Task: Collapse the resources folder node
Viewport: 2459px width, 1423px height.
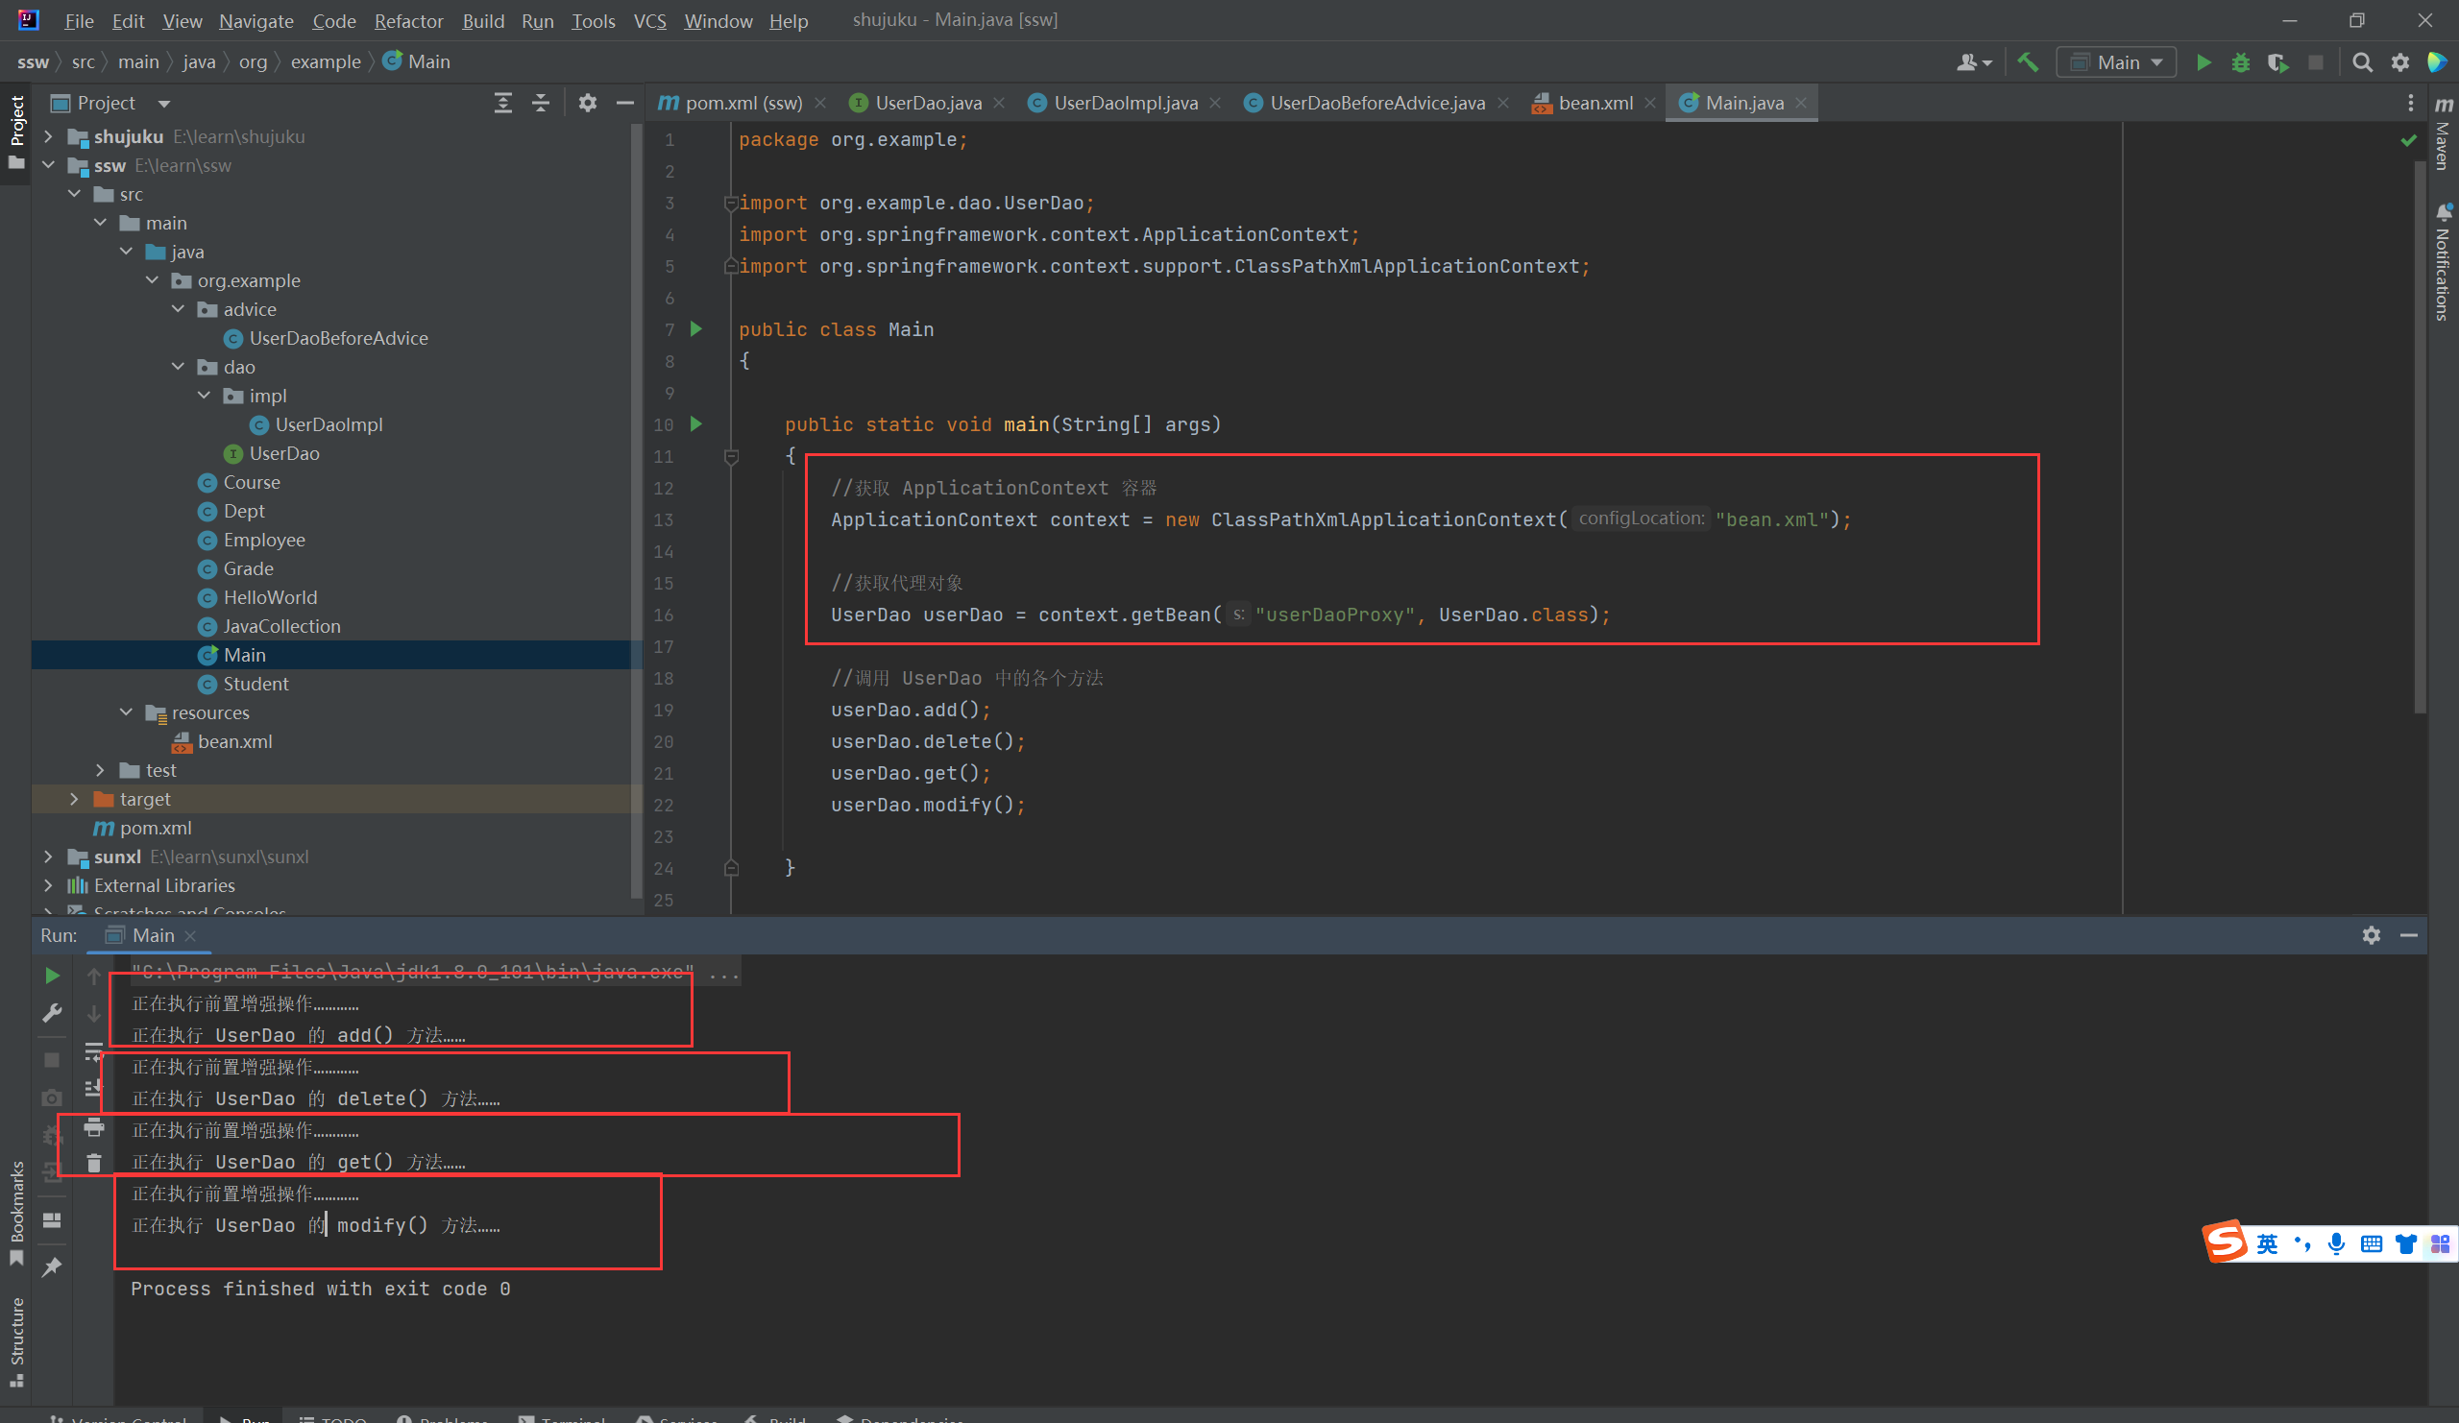Action: click(x=126, y=712)
